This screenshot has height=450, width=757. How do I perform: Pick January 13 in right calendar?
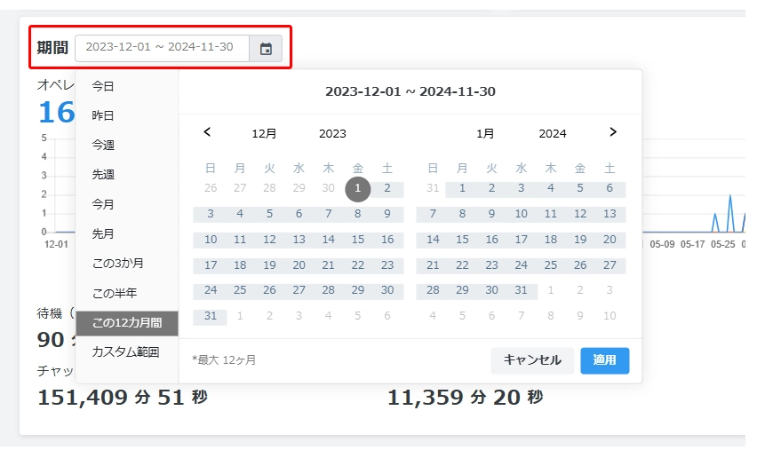[x=610, y=214]
